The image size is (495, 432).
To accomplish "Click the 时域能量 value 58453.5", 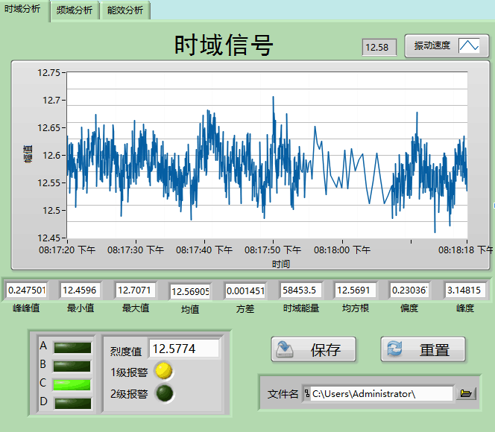I will click(x=300, y=290).
